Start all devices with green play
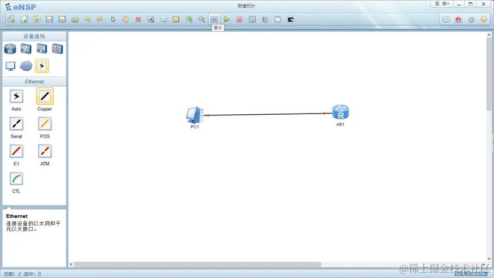The image size is (494, 278). click(x=227, y=19)
